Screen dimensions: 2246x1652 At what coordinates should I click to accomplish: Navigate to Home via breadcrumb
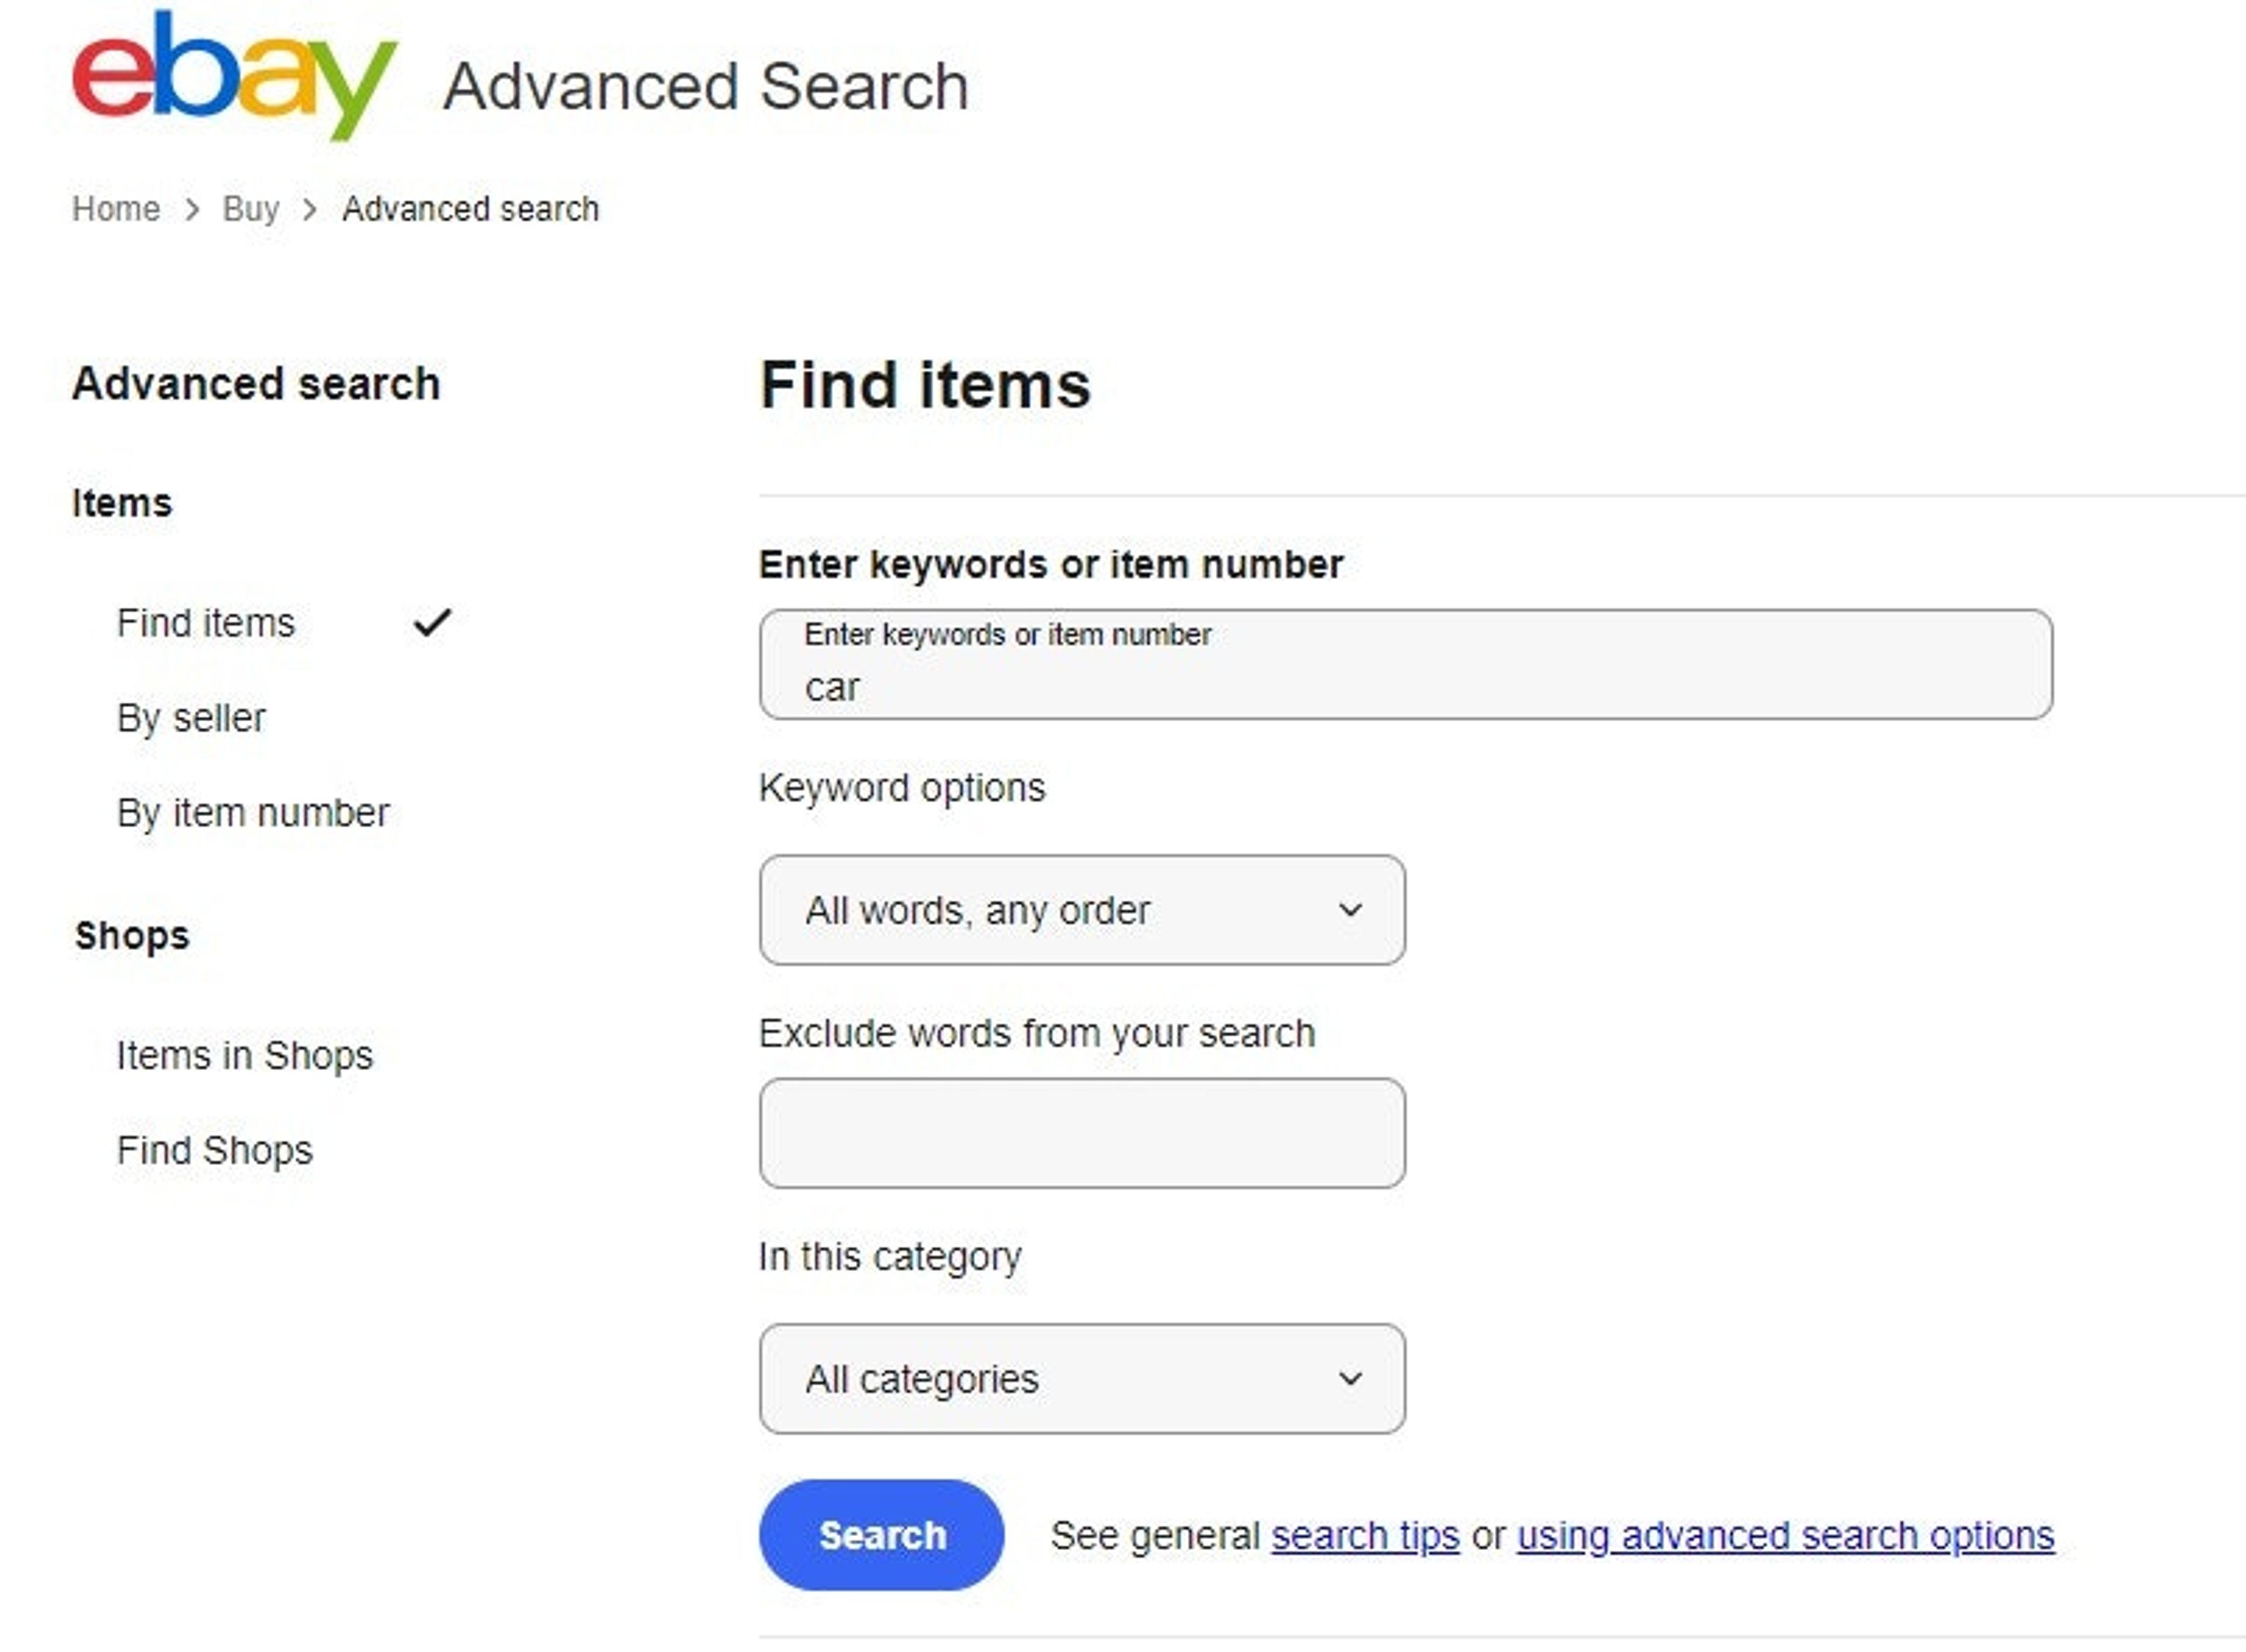point(116,208)
